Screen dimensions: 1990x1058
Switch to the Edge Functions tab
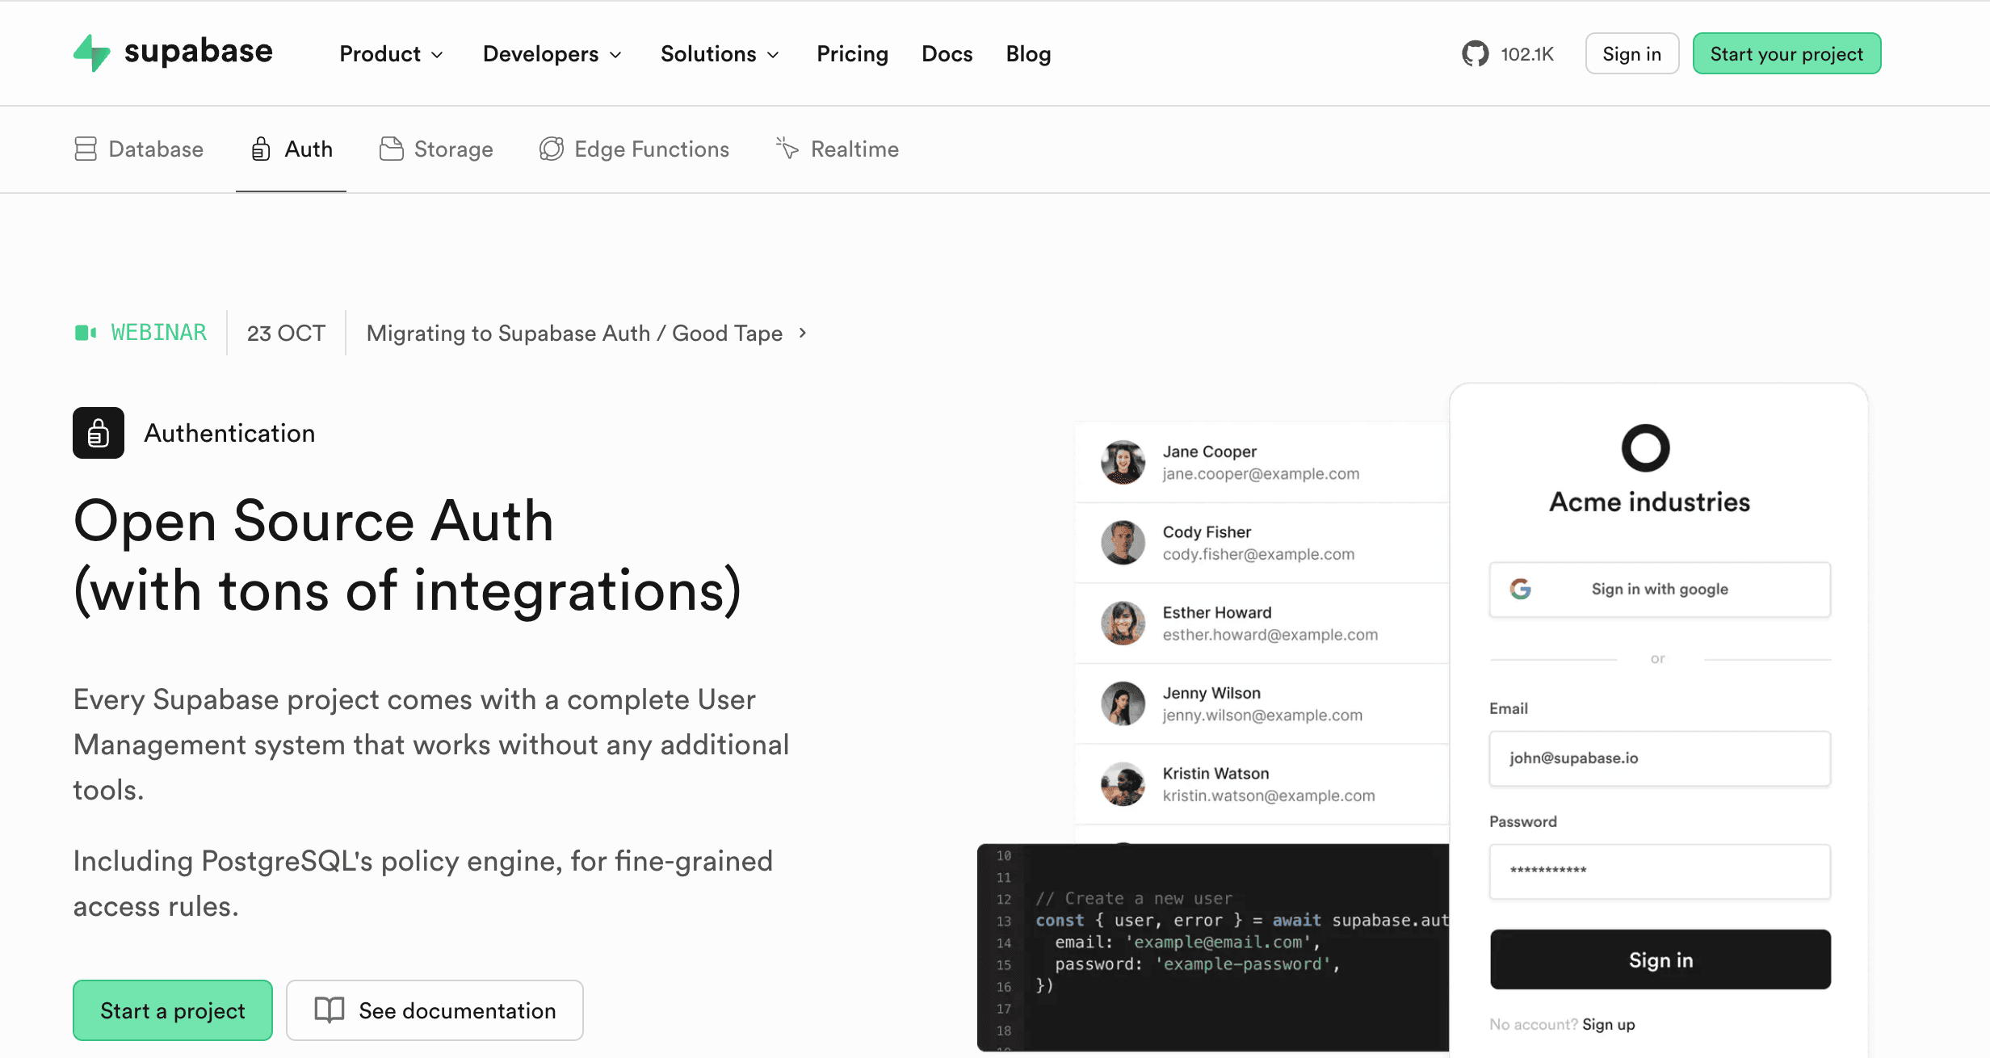coord(634,149)
